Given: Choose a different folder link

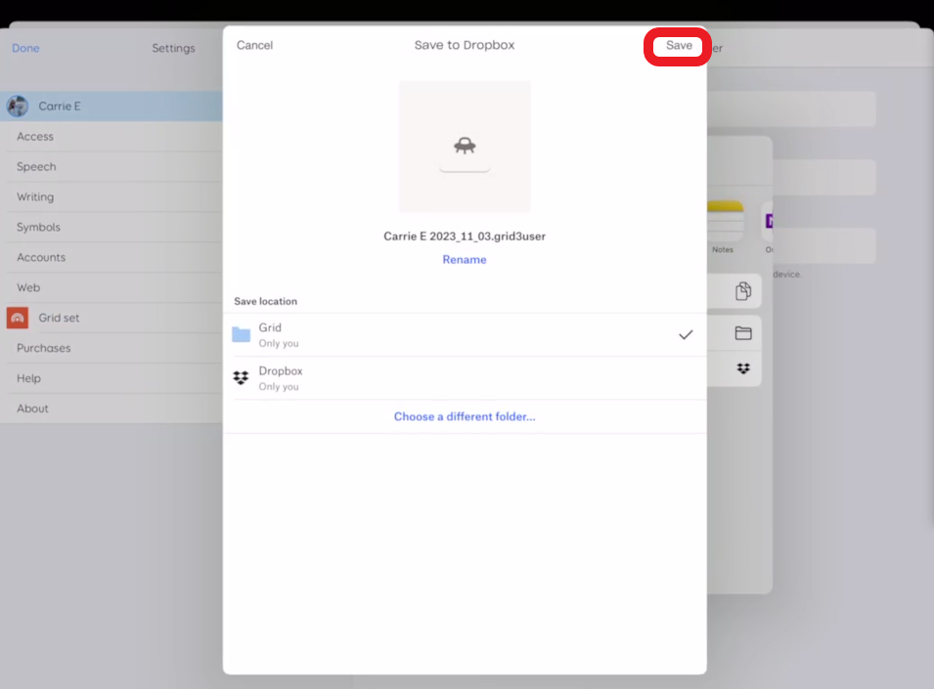Looking at the screenshot, I should (464, 416).
